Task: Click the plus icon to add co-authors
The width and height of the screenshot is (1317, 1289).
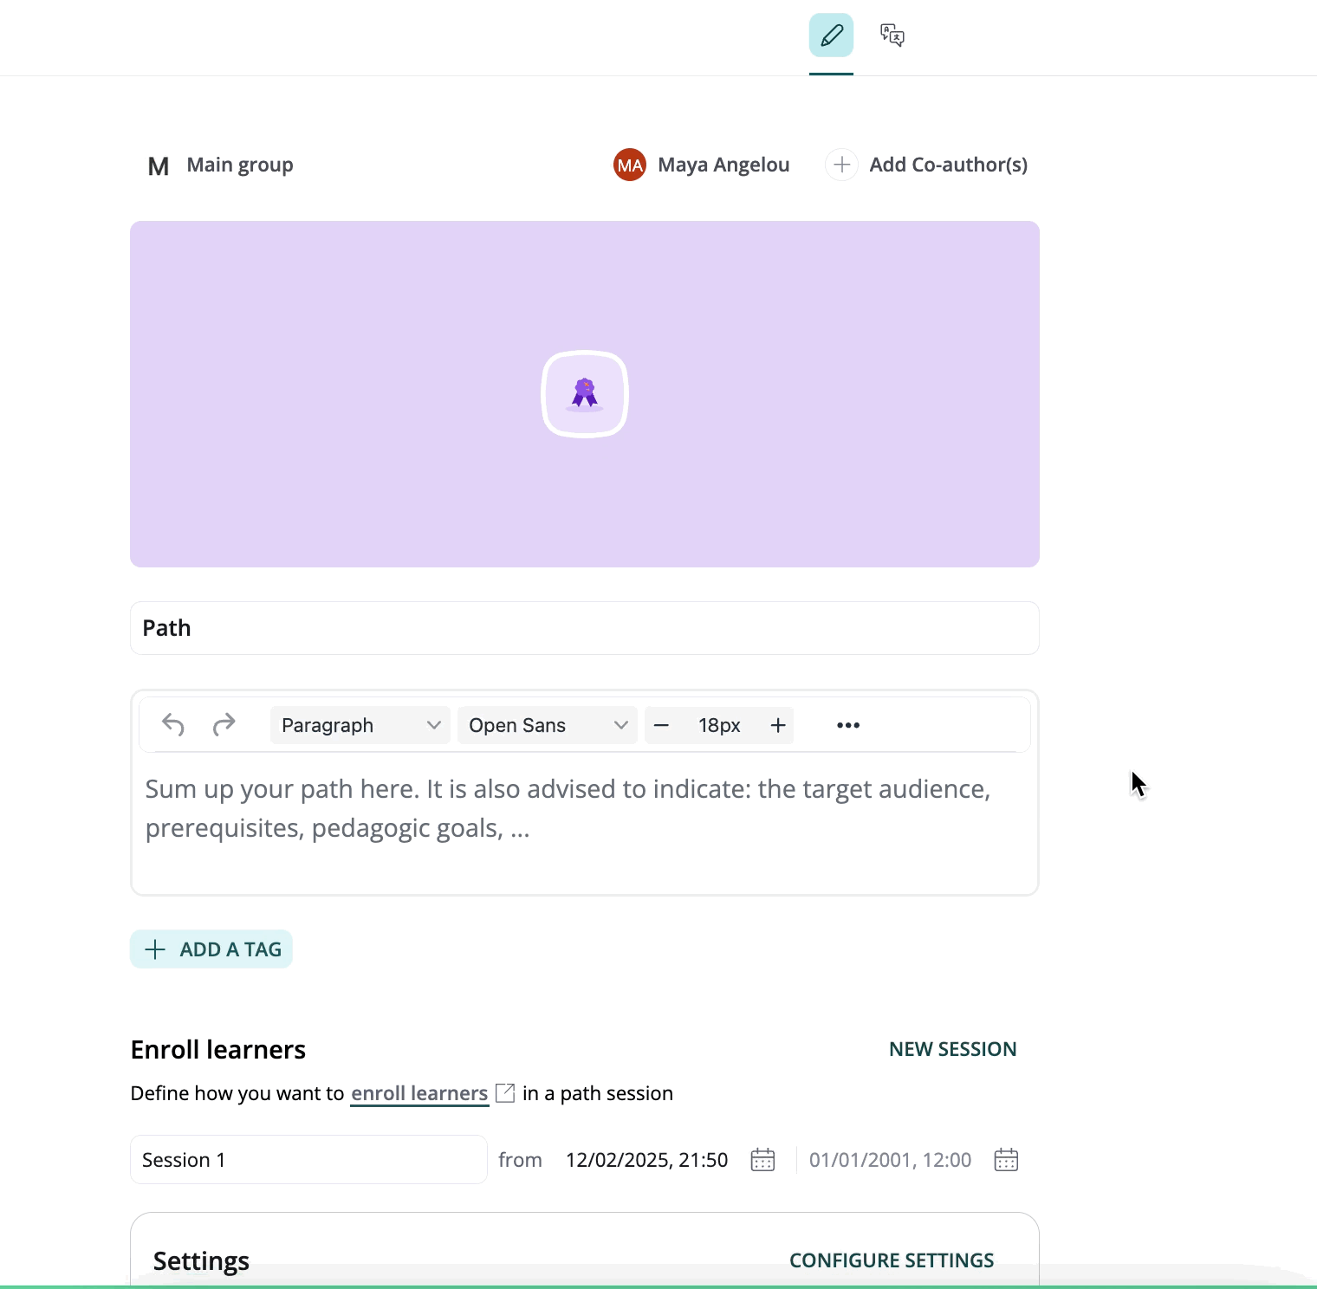Action: (841, 165)
